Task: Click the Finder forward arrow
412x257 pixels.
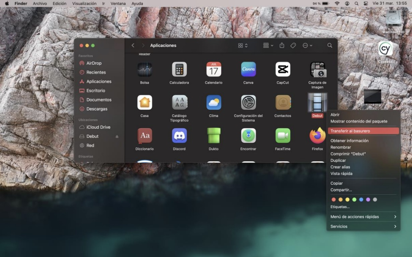Action: point(143,45)
